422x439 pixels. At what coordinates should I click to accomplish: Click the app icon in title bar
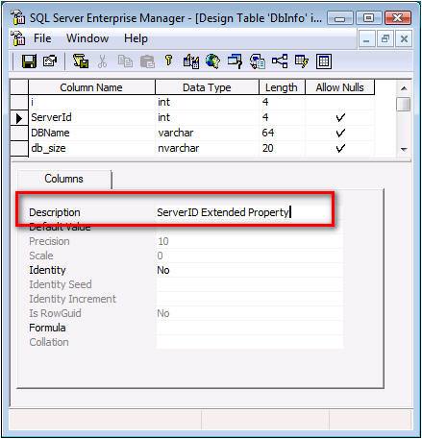(18, 17)
